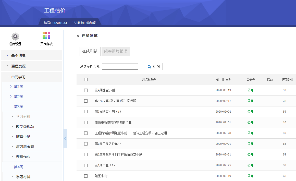
Task: Check the select-all checkbox in the table header
Action: pos(86,79)
